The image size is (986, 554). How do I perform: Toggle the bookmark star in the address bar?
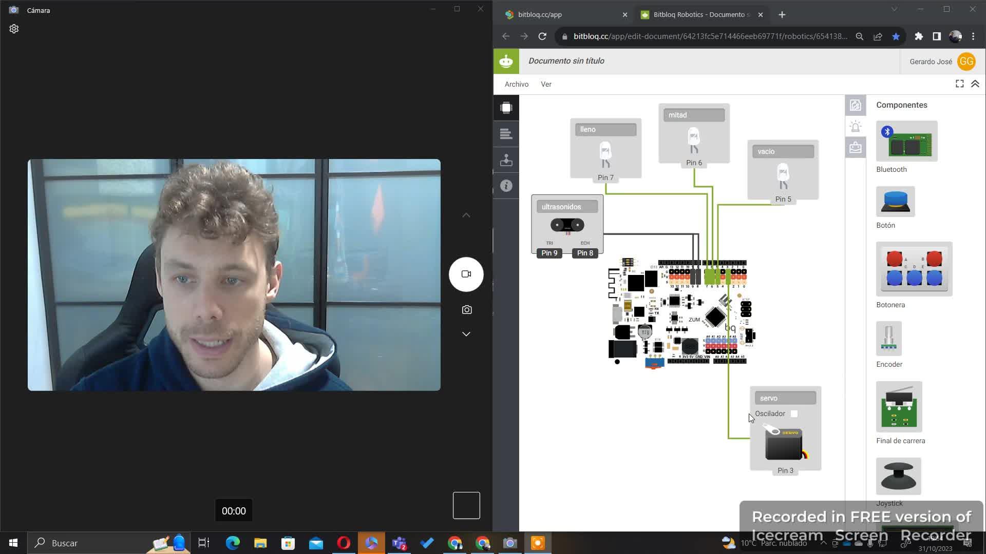[896, 36]
